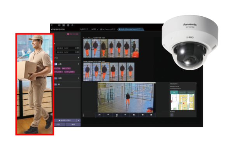Expand the vehicle (車両) filter arrow
233x151 pixels.
tap(78, 78)
